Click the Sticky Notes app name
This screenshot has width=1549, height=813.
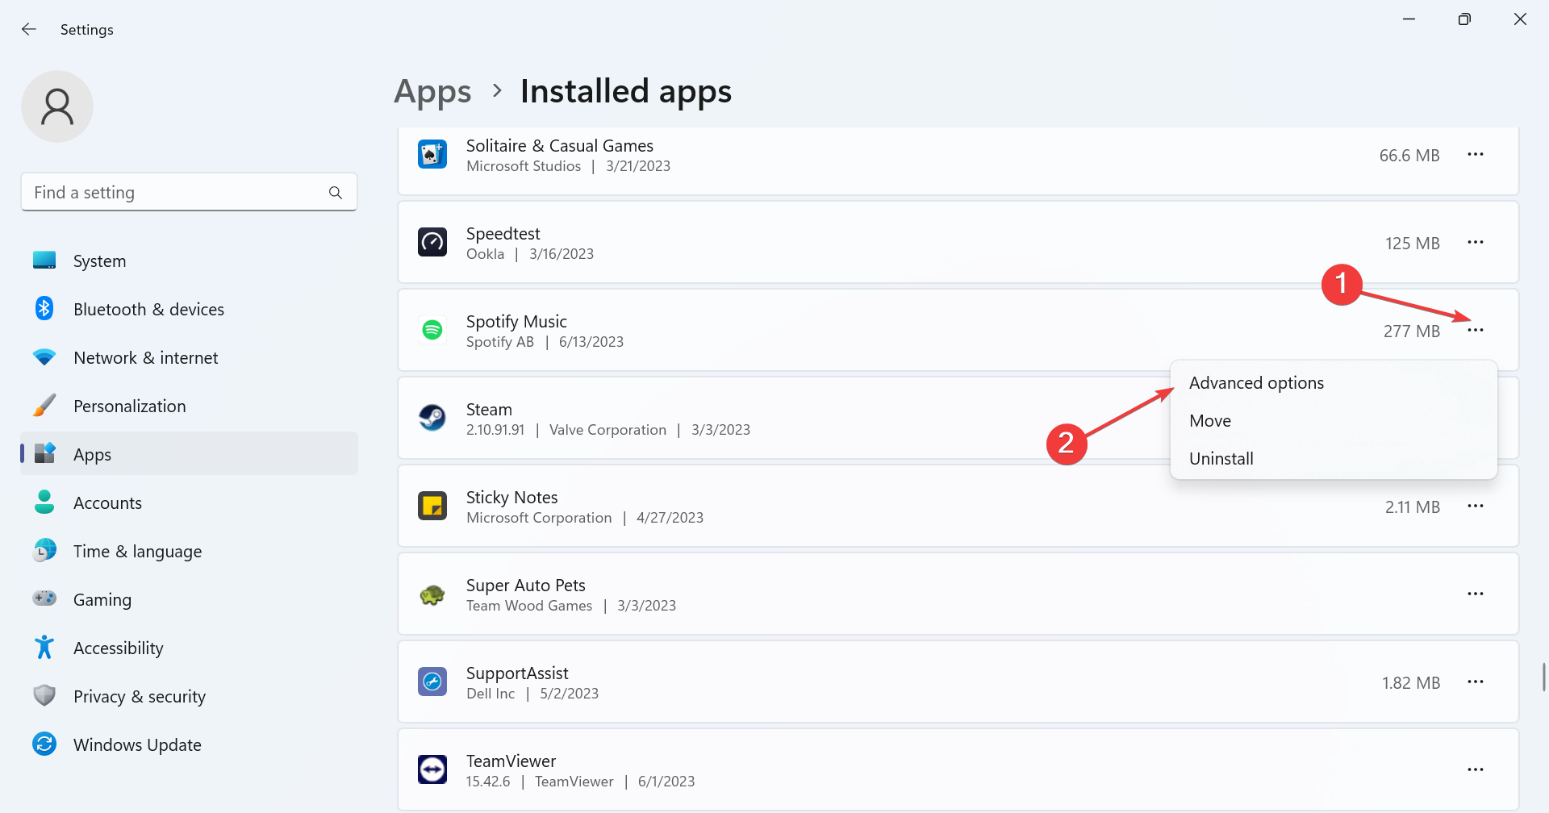[511, 498]
